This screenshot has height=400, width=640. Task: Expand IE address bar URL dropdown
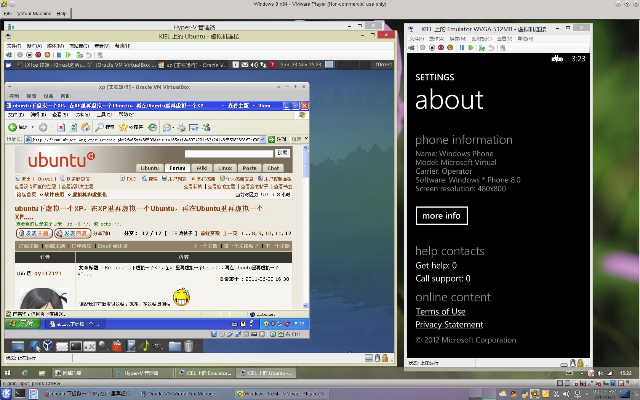[x=262, y=139]
